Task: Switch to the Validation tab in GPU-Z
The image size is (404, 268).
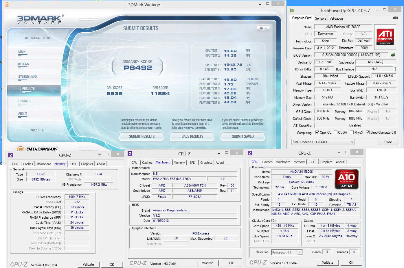Action: (336, 18)
